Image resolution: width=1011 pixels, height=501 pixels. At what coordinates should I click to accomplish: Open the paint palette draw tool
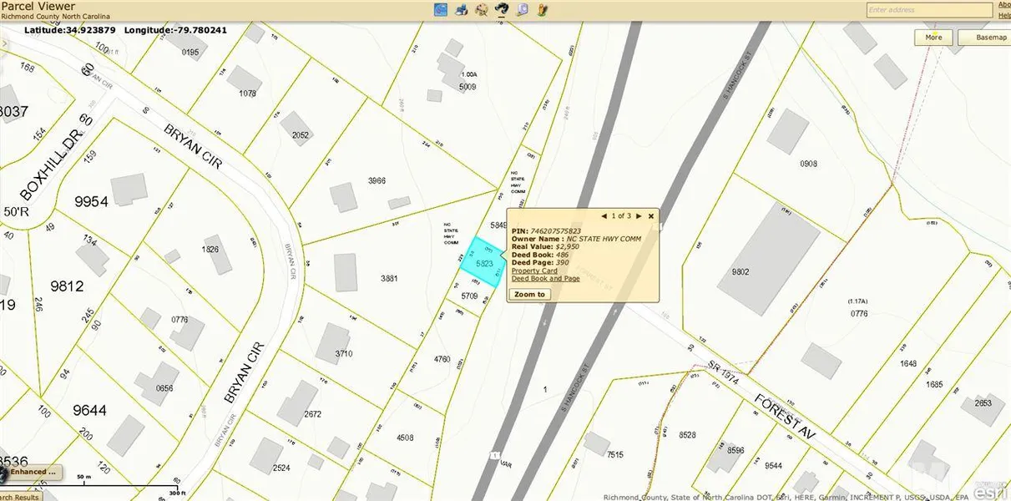[x=482, y=10]
